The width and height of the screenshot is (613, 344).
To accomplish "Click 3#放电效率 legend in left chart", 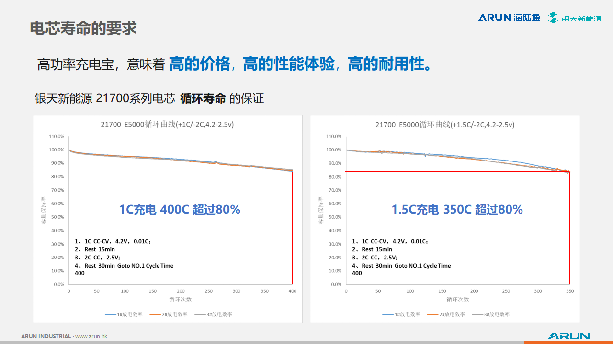I will pyautogui.click(x=214, y=314).
